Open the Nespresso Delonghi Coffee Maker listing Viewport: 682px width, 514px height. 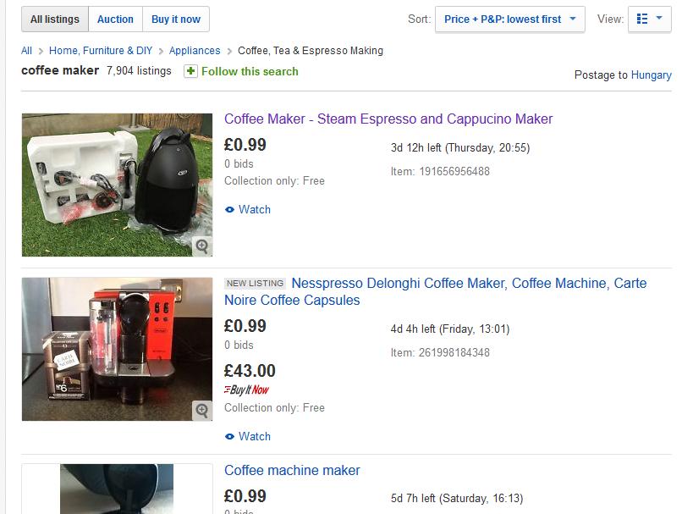point(436,291)
